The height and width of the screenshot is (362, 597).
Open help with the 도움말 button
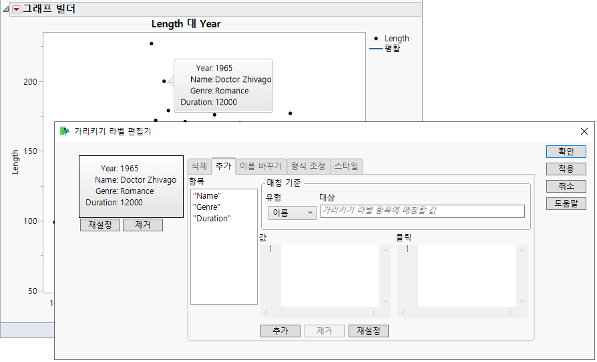coord(566,204)
